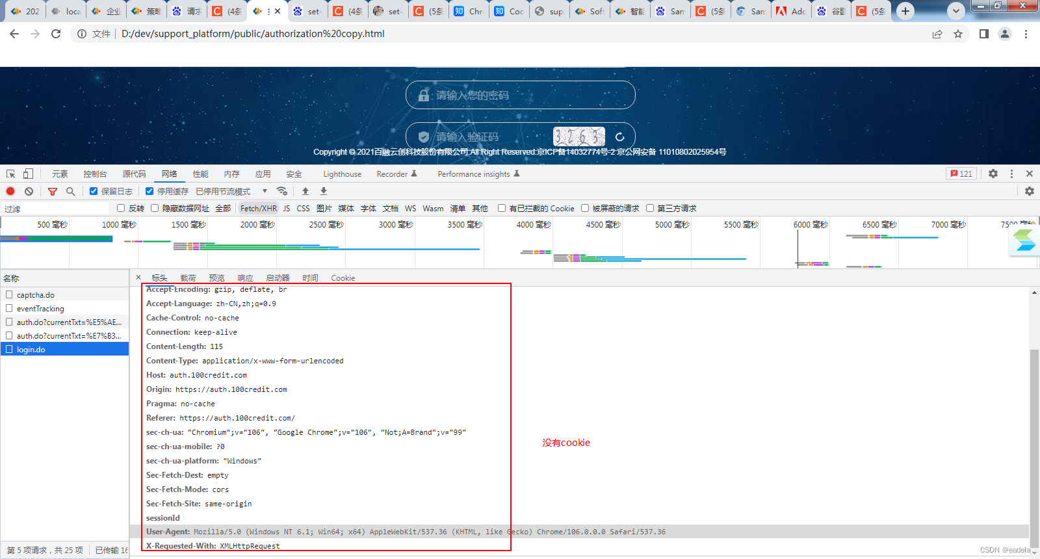Viewport: 1040px width, 559px height.
Task: Check 有已拦截的 Cookie option
Action: 502,208
